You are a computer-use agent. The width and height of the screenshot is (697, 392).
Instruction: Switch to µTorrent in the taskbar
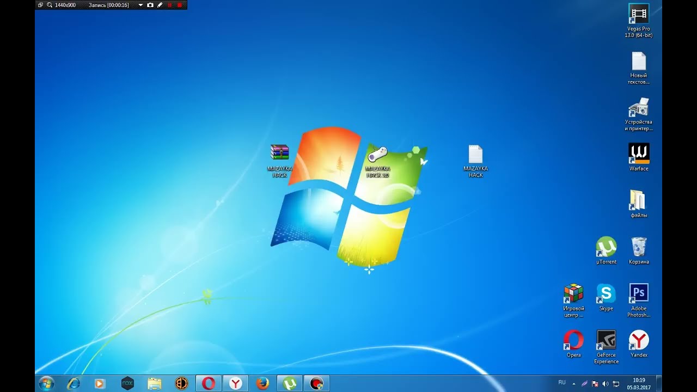pyautogui.click(x=290, y=383)
